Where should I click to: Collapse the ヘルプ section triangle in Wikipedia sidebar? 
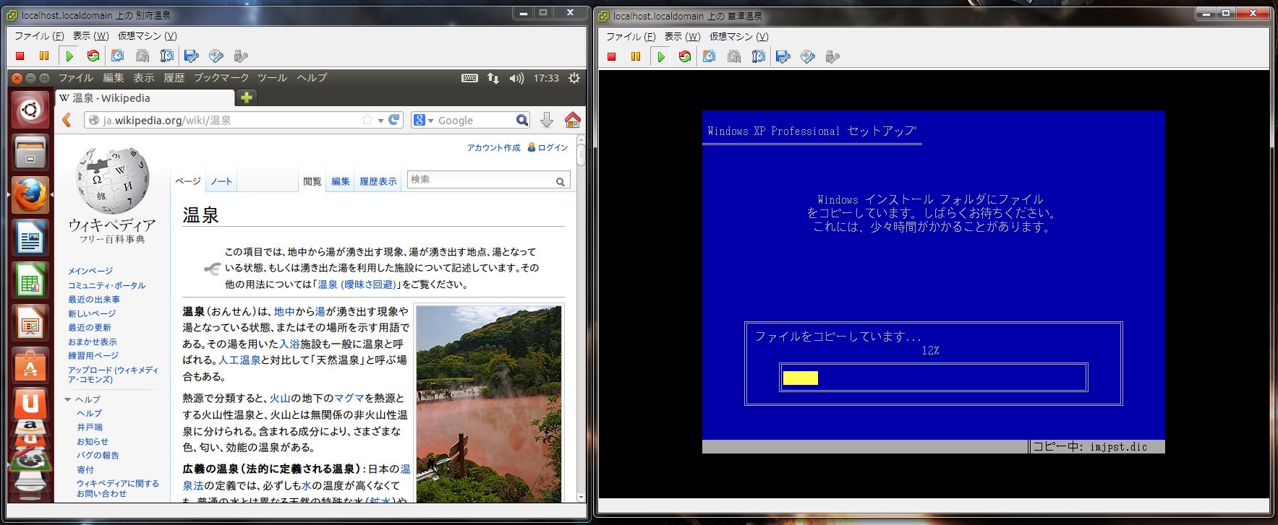(x=67, y=399)
